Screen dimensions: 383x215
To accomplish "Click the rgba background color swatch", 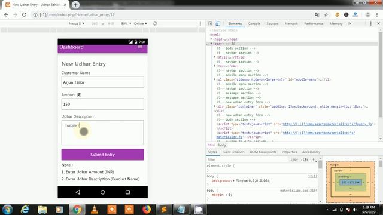I will [237, 180].
